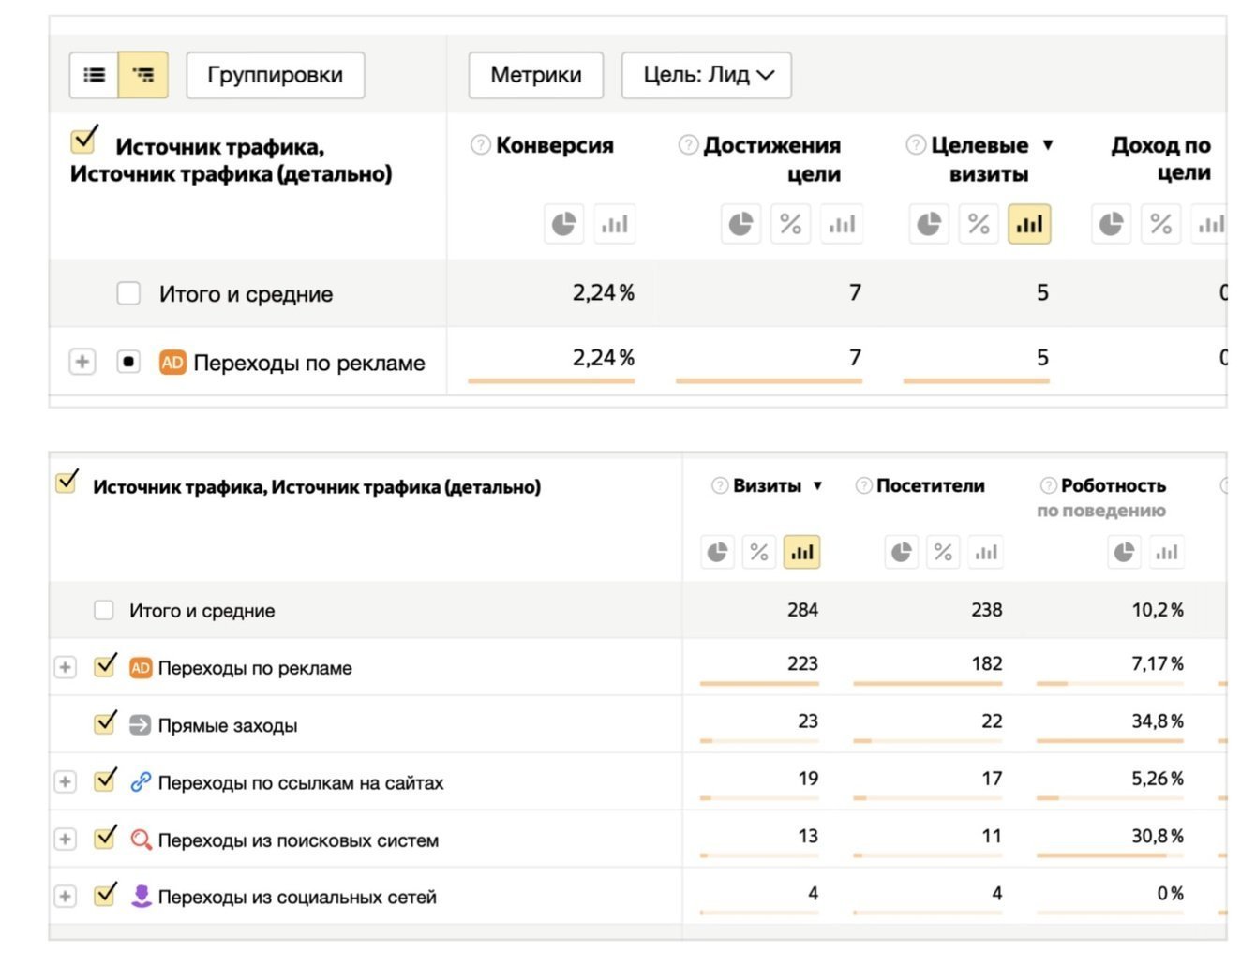Screen dimensions: 1256x966
Task: Click the 34,8% Роботность bar for Прямые заходы
Action: click(x=1110, y=740)
